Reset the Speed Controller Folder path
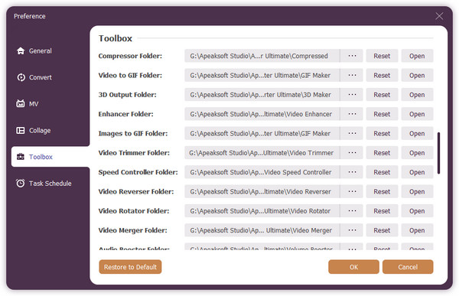This screenshot has width=459, height=296. 382,172
